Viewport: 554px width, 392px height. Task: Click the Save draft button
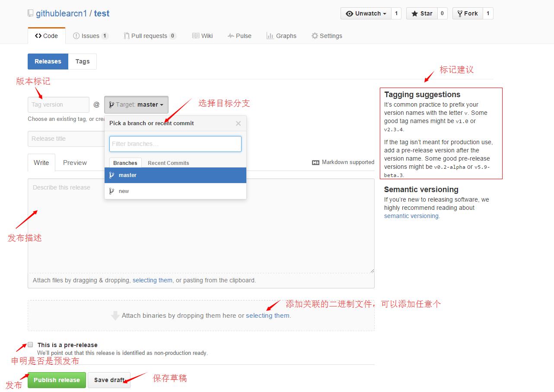pos(109,380)
